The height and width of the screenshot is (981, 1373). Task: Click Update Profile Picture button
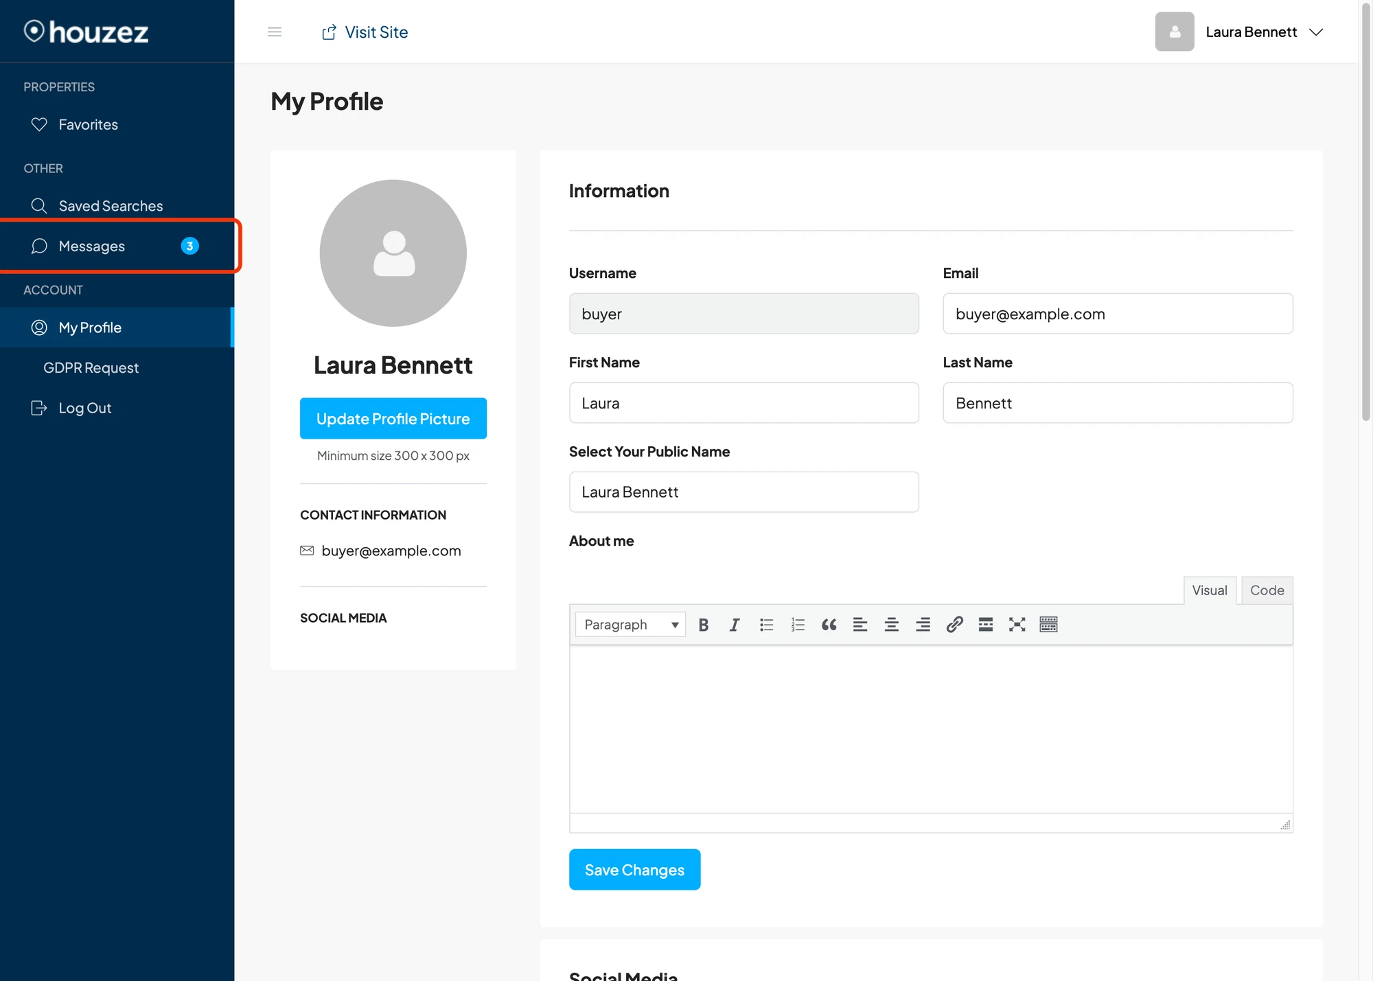(x=393, y=419)
